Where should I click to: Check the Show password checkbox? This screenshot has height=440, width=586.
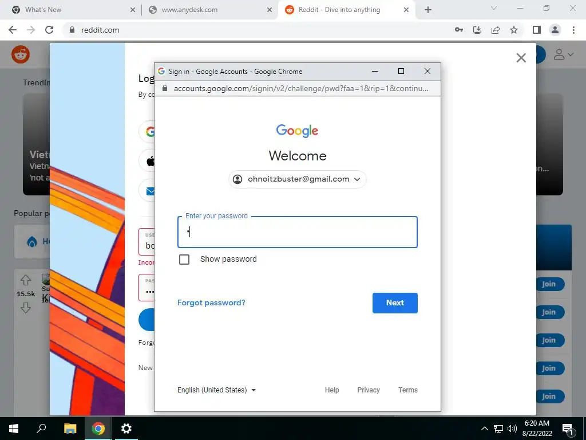[x=184, y=260]
